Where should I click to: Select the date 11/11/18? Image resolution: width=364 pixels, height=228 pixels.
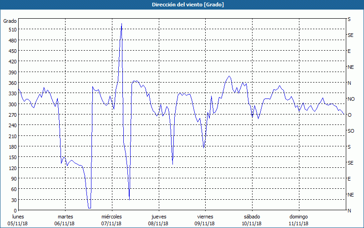pos(298,224)
